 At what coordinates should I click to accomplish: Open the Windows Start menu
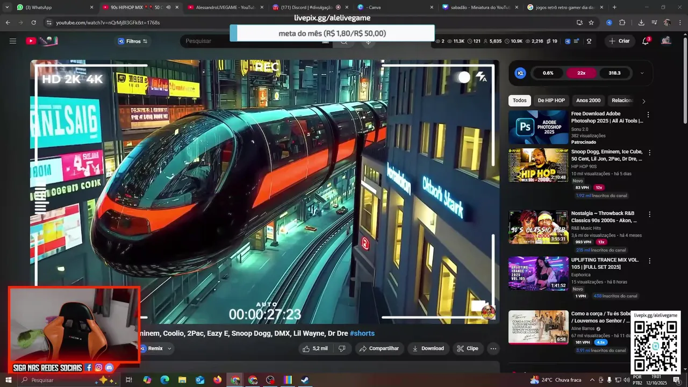[8, 380]
